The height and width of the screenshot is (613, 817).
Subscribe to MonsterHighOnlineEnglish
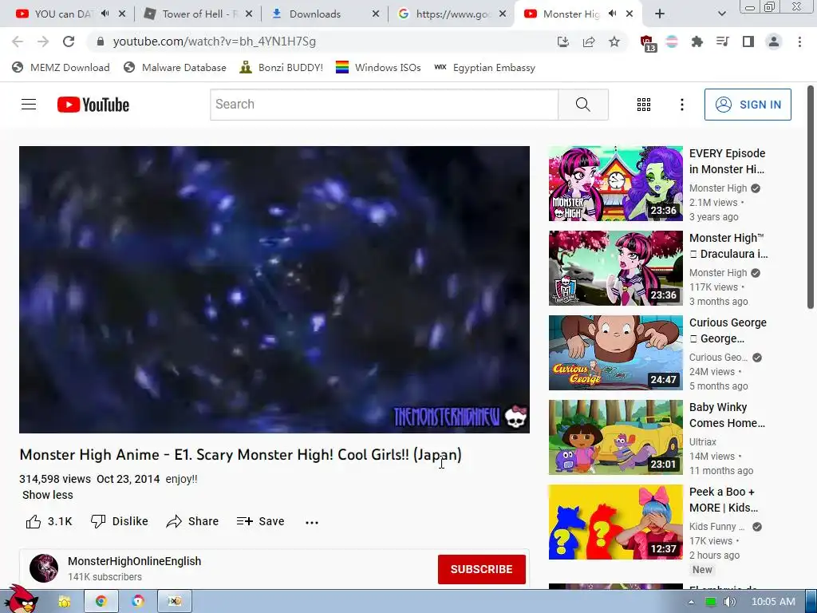(481, 569)
